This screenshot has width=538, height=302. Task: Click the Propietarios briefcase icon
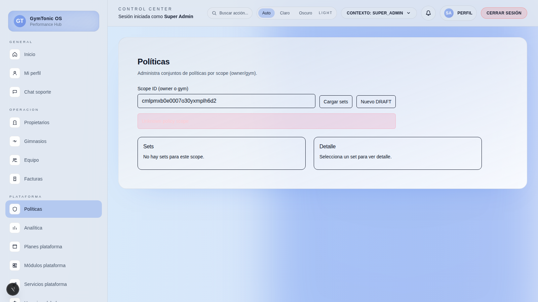coord(15,122)
